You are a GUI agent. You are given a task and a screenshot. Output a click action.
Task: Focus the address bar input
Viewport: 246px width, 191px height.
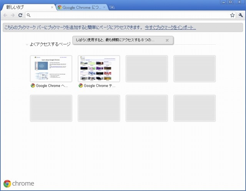click(x=130, y=15)
